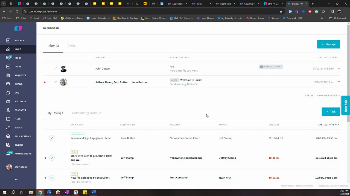
Task: Click the pin icon on John Dutton message
Action: point(56,69)
